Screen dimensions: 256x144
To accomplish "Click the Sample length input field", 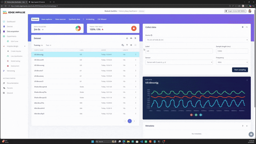I will pos(232,51).
